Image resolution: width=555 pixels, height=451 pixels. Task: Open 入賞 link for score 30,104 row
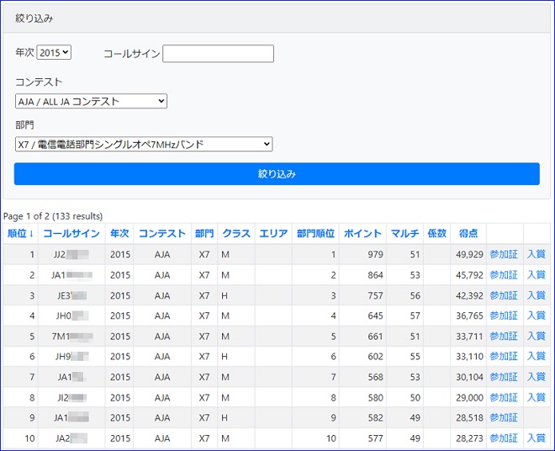point(536,377)
